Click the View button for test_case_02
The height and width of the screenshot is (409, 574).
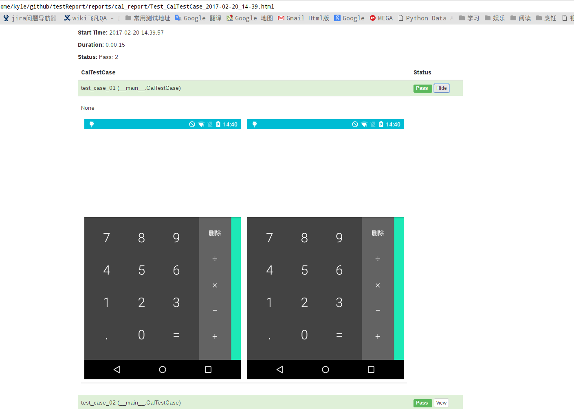[442, 403]
